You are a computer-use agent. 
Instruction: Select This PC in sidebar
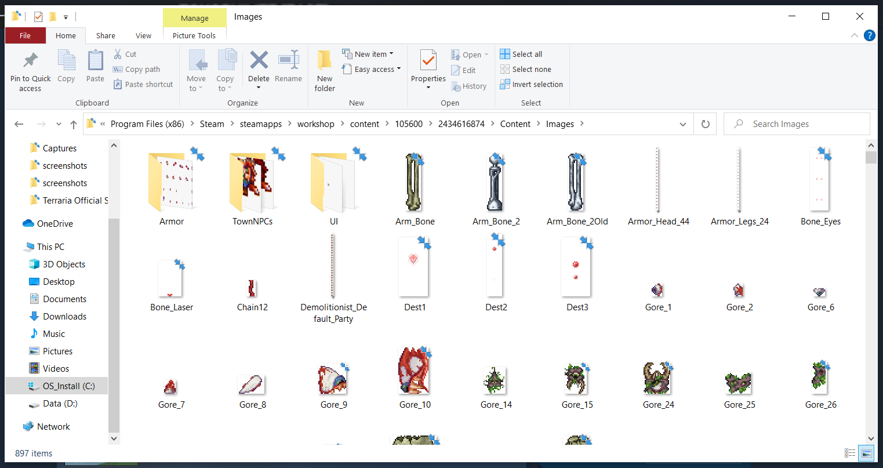[x=50, y=246]
